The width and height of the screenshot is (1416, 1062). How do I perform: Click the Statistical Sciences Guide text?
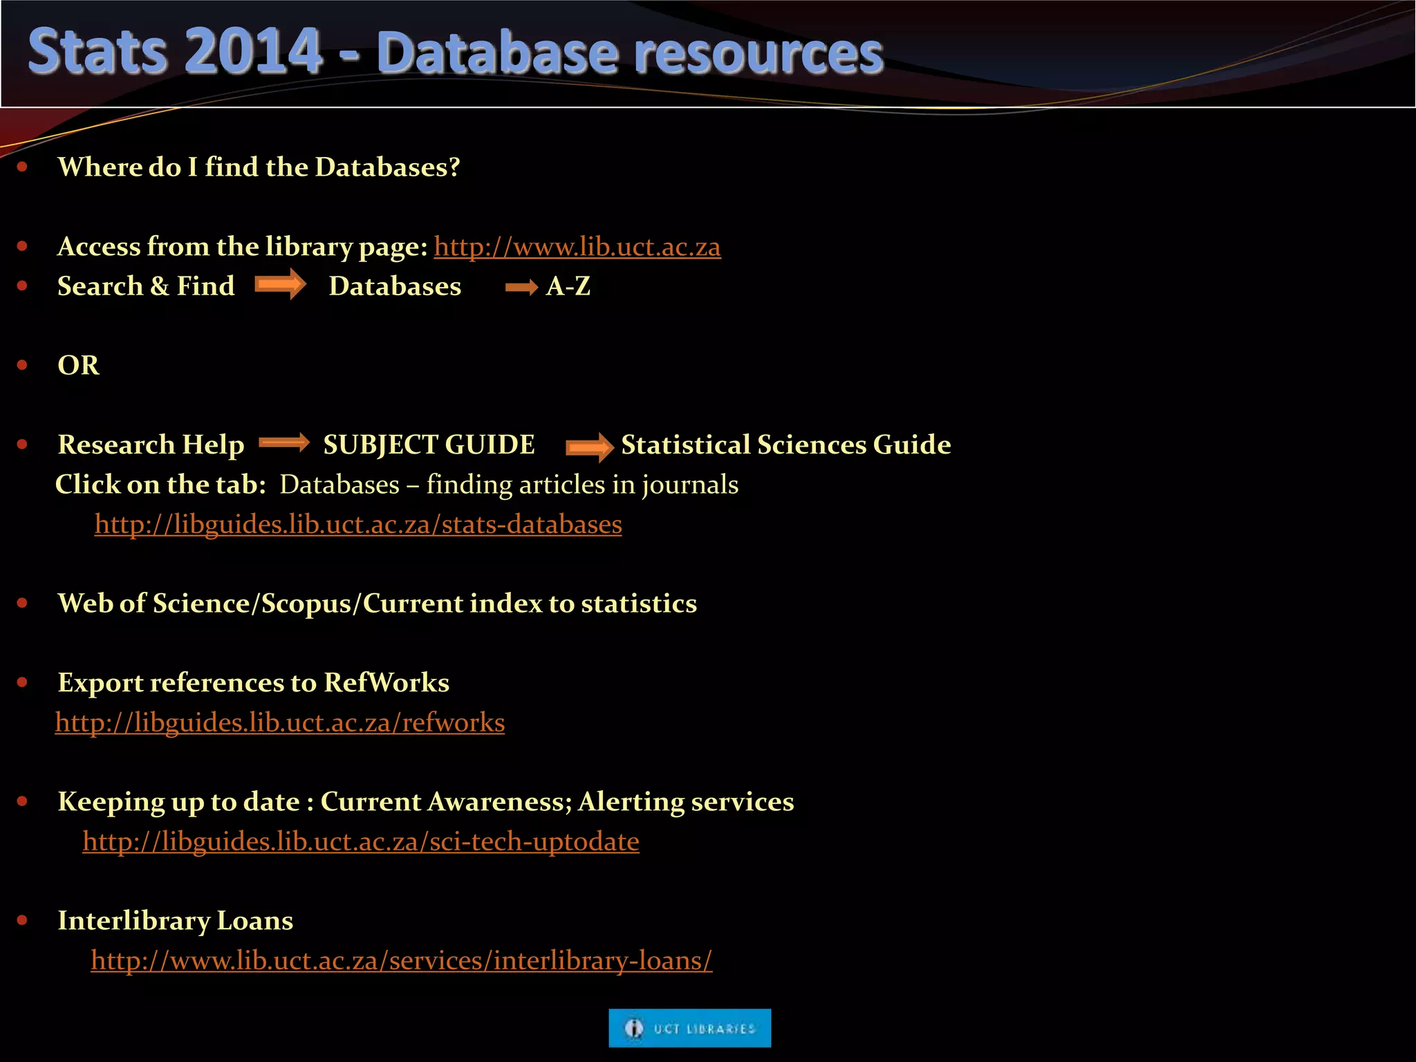click(x=785, y=445)
